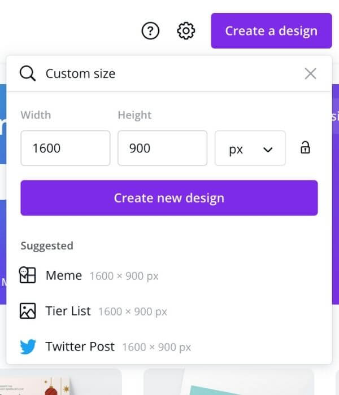
Task: Expand the px units dropdown
Action: click(x=250, y=148)
